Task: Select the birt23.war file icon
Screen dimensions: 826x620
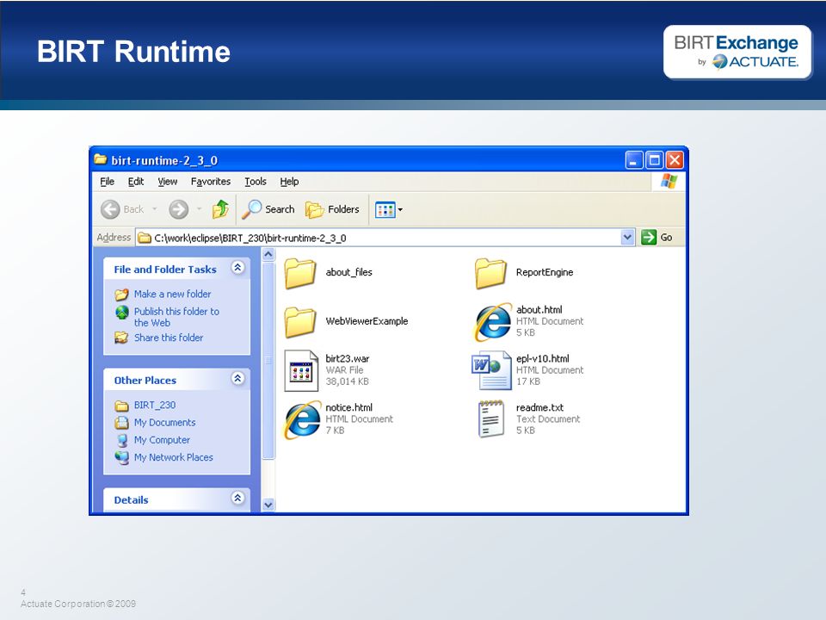Action: [301, 371]
